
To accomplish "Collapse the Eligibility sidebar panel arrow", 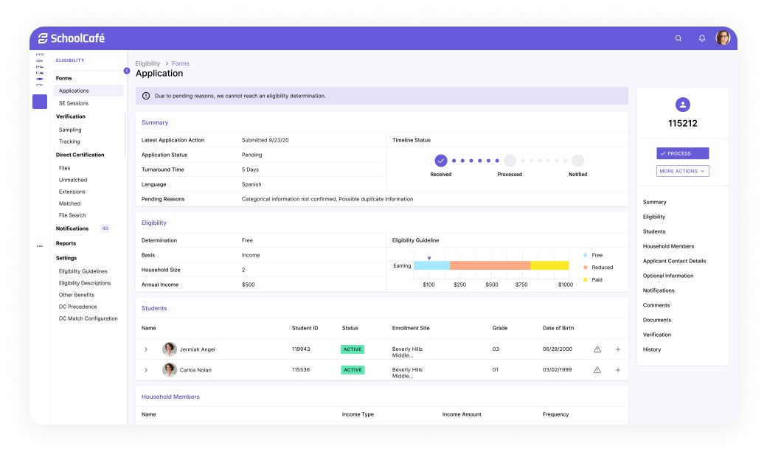I will (127, 71).
